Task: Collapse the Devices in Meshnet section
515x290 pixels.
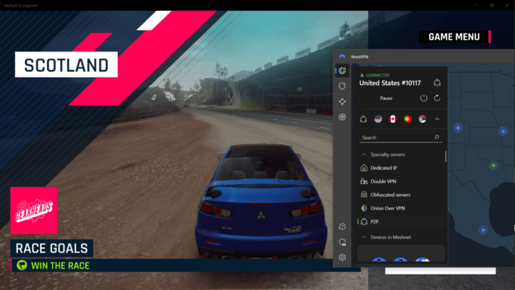Action: pyautogui.click(x=364, y=237)
